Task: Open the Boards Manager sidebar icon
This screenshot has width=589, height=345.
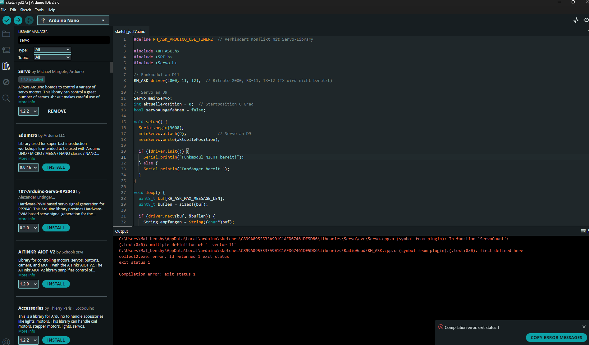Action: tap(6, 50)
